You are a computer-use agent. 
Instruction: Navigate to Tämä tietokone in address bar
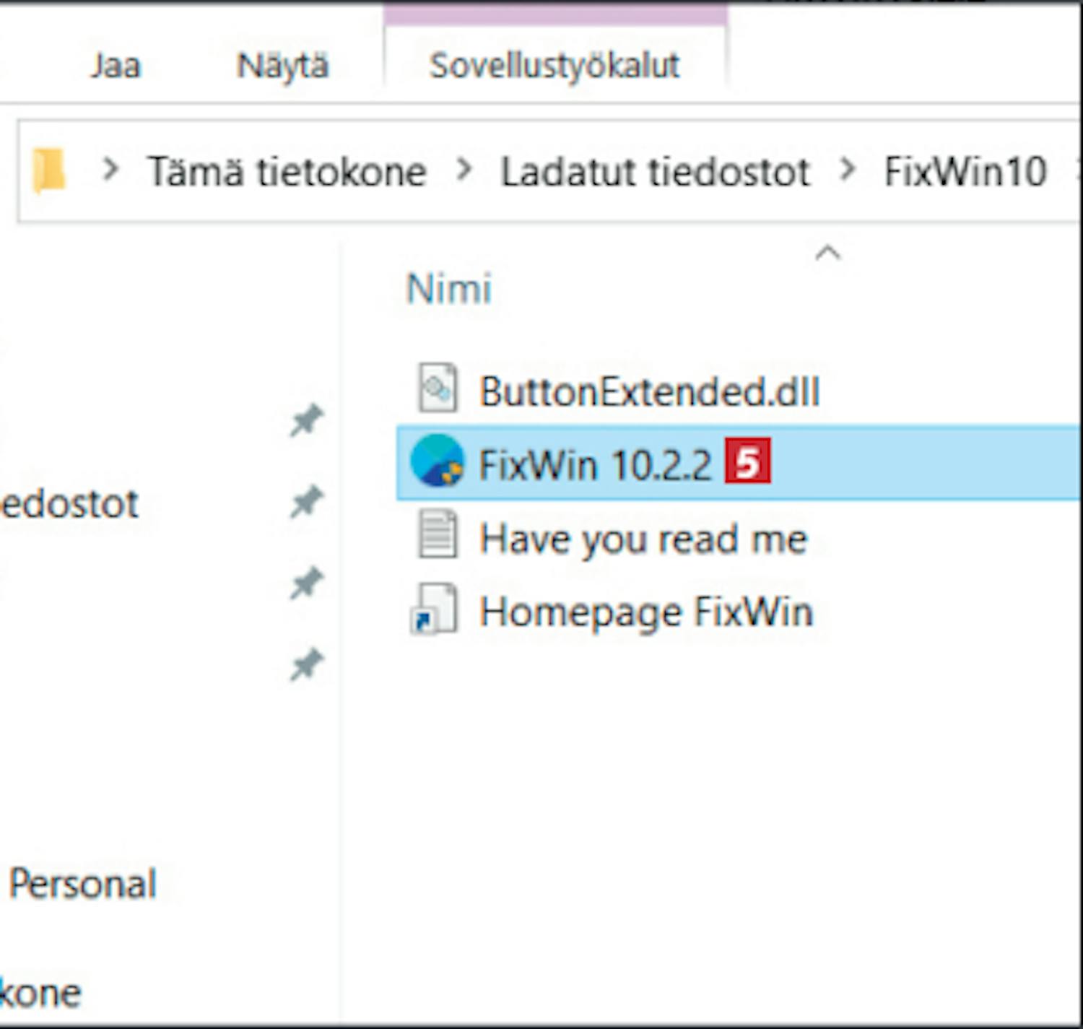[x=287, y=172]
